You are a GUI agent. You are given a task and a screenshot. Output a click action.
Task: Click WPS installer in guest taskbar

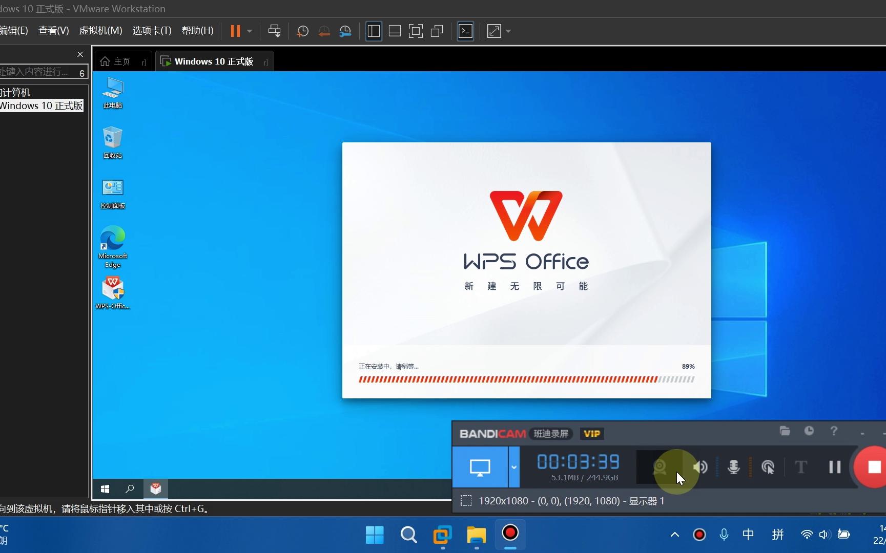tap(156, 489)
